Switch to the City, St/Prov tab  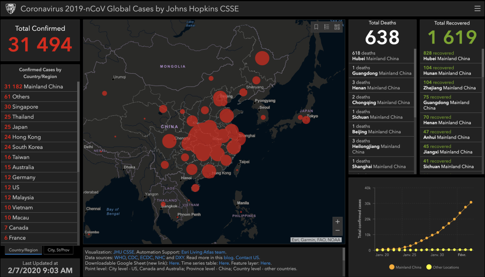coord(59,250)
